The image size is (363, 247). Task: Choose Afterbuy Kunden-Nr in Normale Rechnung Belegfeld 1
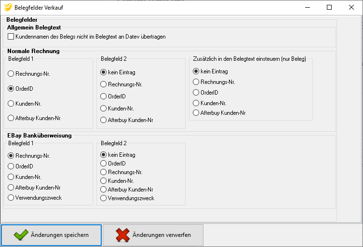pyautogui.click(x=12, y=118)
